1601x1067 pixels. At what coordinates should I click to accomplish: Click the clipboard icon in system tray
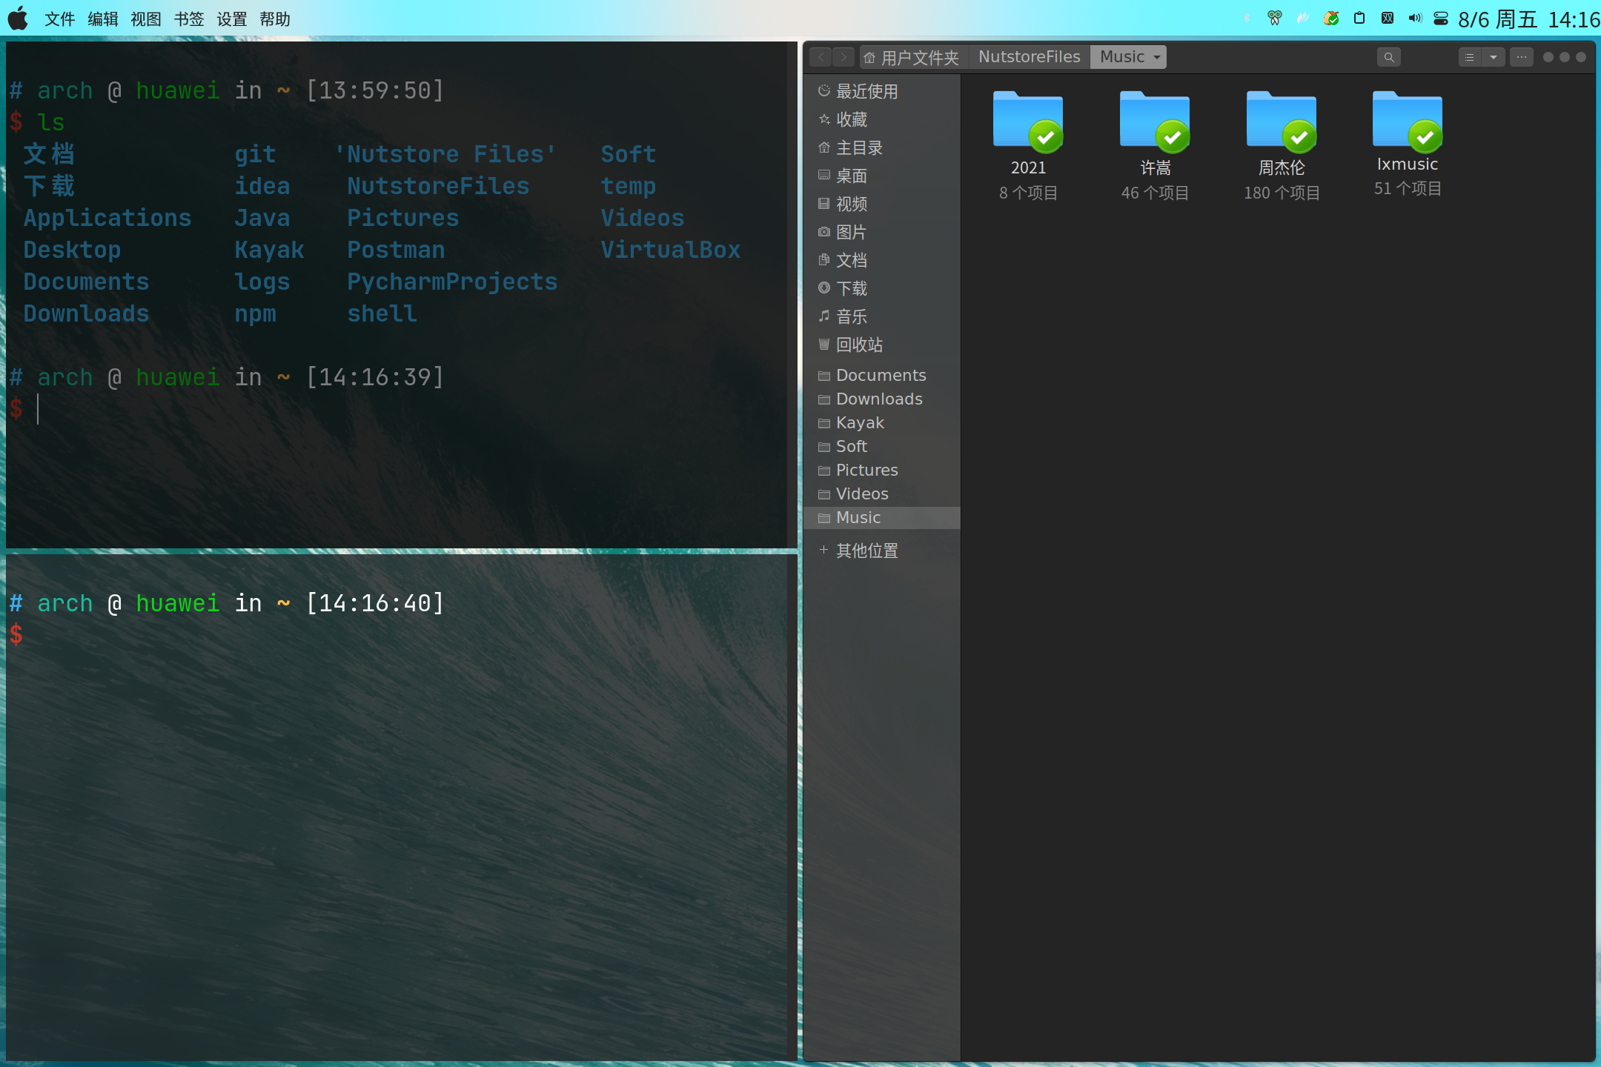pos(1359,19)
